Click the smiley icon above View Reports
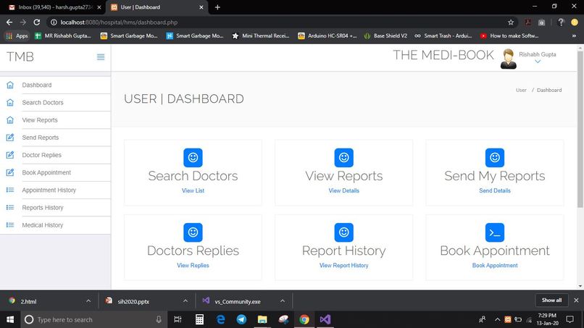Screen dimensions: 584x328 [x=343, y=158]
